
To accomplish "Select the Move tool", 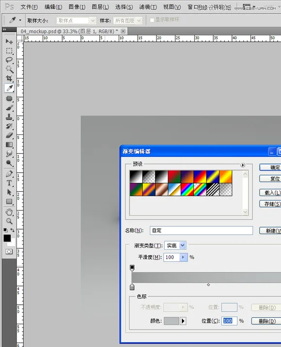I will click(x=9, y=41).
